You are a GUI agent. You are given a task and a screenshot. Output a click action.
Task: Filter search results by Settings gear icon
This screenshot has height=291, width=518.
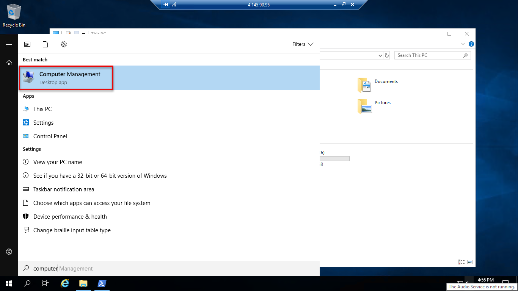tap(64, 44)
